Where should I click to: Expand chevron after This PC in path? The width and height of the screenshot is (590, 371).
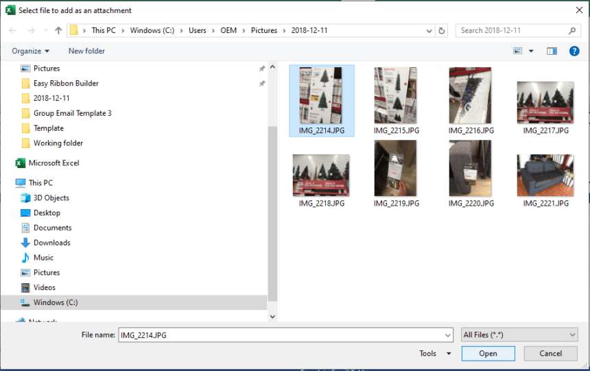[x=123, y=30]
